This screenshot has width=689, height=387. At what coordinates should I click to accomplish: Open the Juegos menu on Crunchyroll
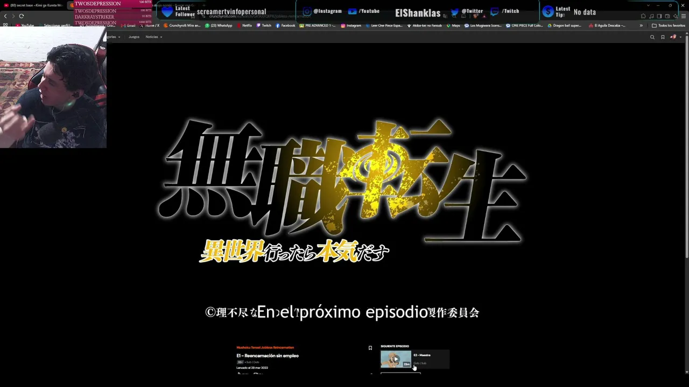(134, 37)
